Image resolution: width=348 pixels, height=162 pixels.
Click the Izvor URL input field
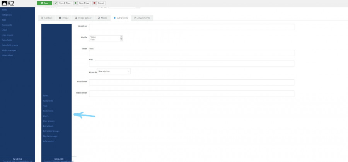tap(191, 64)
